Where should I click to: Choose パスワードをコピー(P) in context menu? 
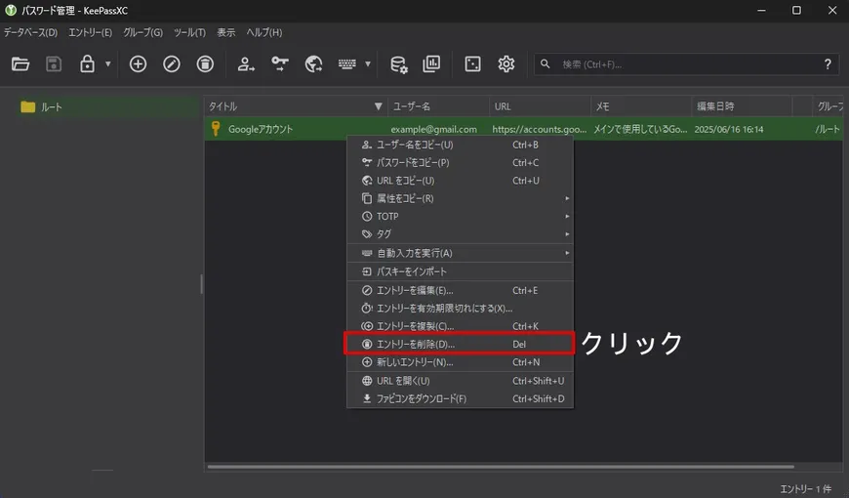coord(460,162)
